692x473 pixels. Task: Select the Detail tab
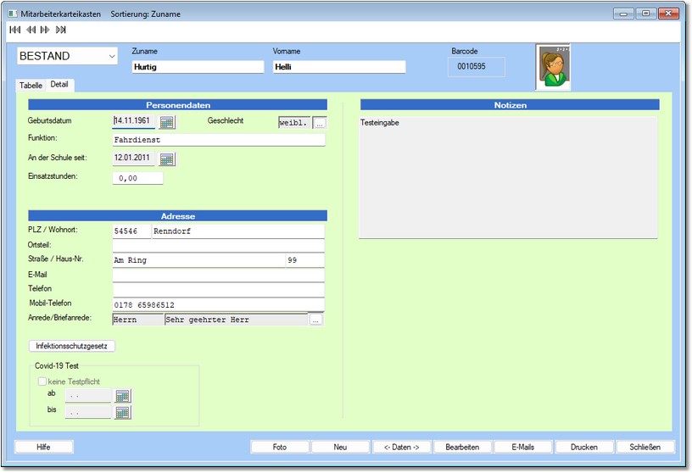coord(59,85)
